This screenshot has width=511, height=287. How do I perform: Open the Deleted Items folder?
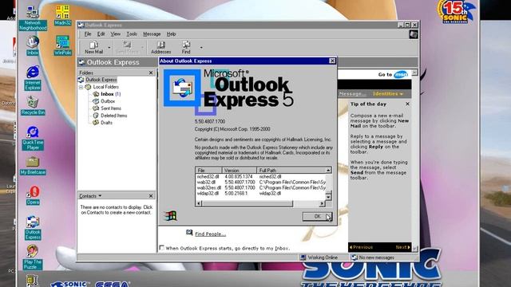click(113, 116)
